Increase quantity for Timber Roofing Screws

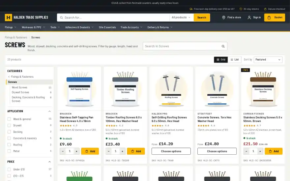click(x=123, y=151)
